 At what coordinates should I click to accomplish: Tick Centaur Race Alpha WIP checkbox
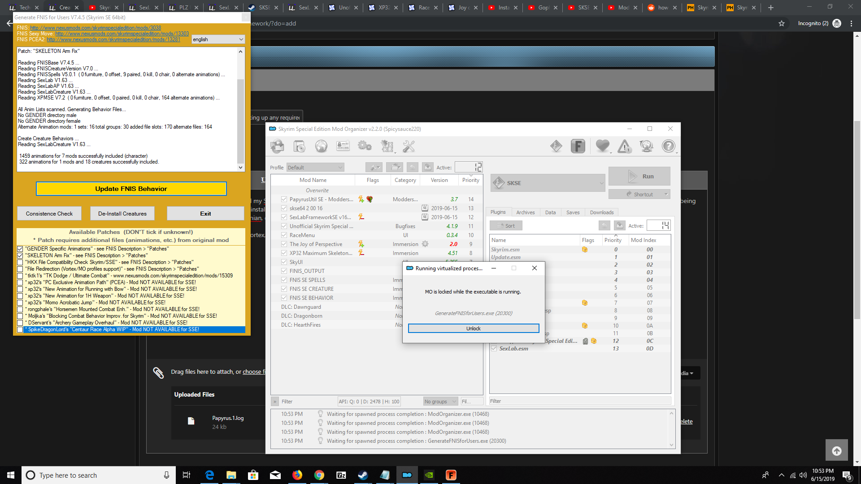20,329
